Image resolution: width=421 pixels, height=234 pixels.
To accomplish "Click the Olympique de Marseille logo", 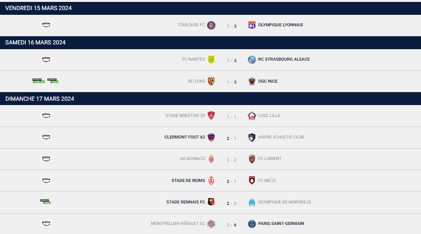I will pyautogui.click(x=251, y=202).
